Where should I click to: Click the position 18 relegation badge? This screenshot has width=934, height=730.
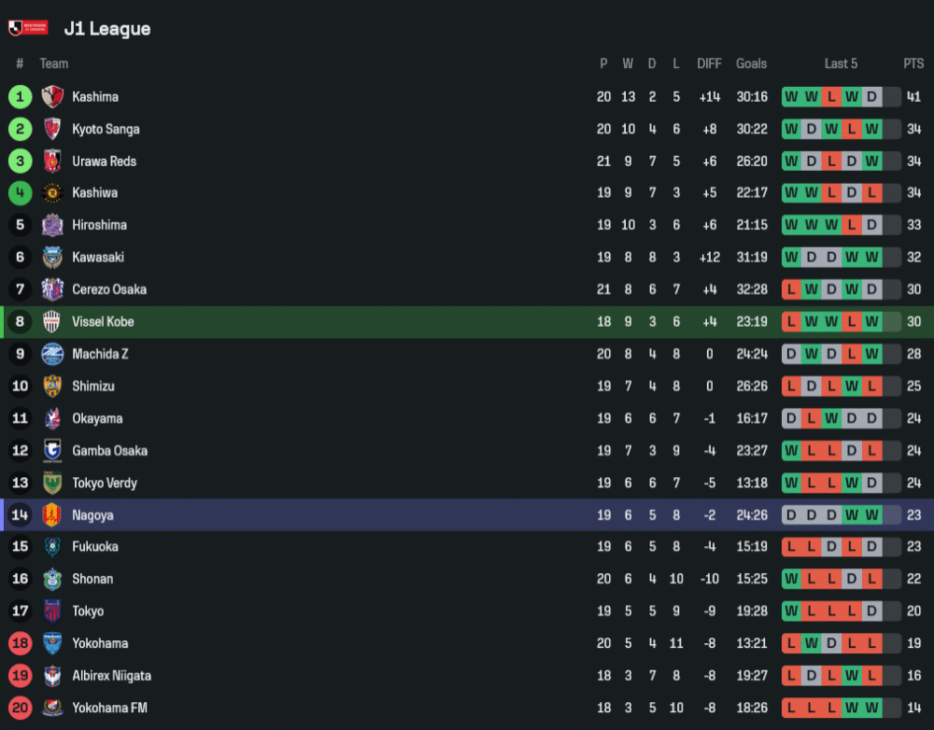tap(21, 643)
